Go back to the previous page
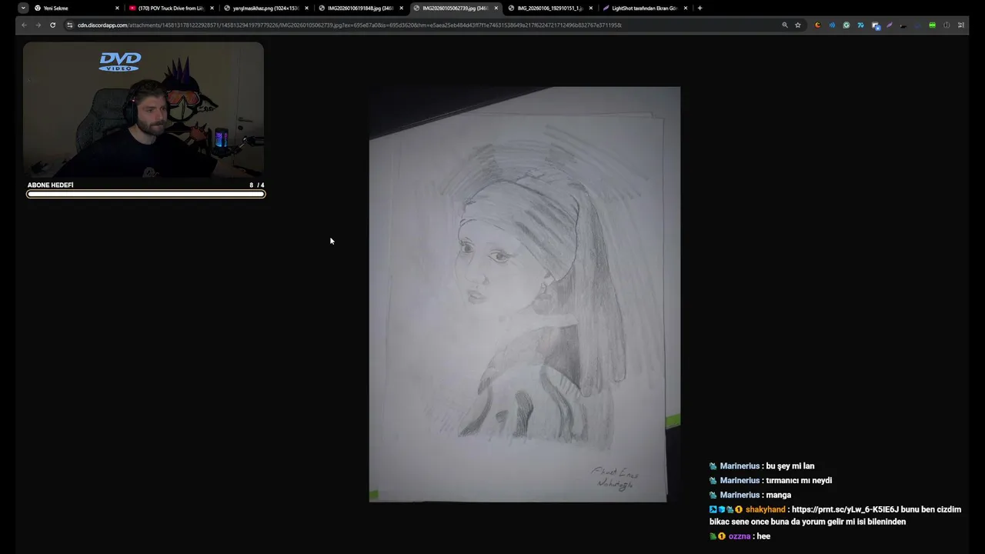This screenshot has height=554, width=985. (24, 25)
